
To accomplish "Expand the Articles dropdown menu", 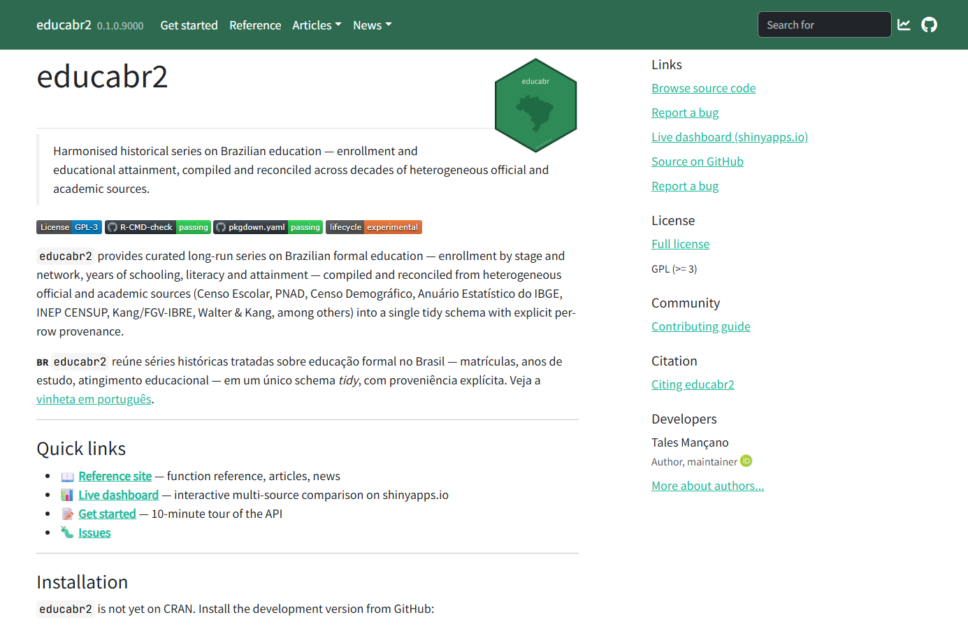I will [317, 25].
